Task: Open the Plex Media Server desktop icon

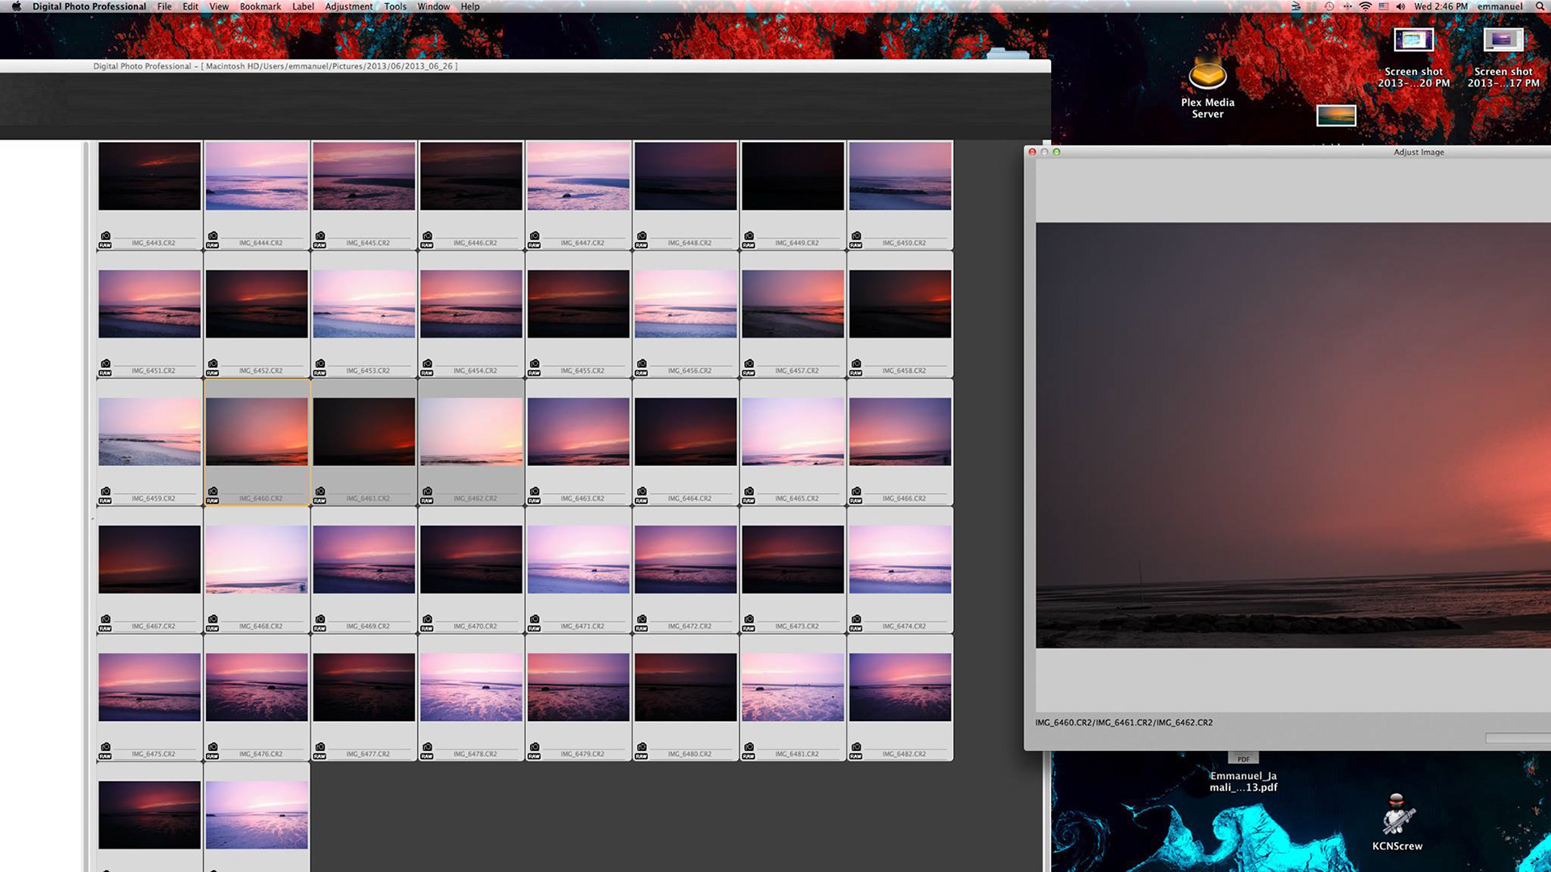Action: click(1207, 78)
